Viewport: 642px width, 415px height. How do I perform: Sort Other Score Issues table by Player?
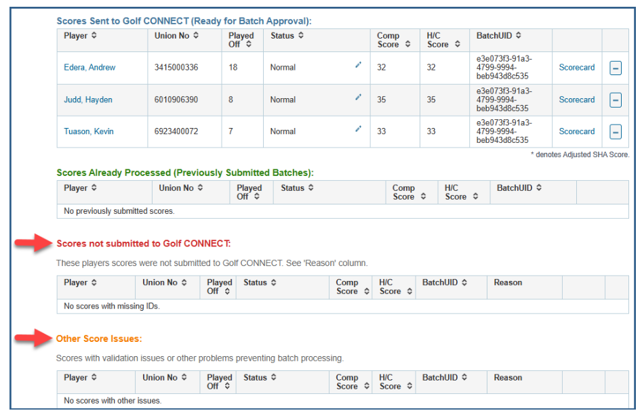coord(94,377)
